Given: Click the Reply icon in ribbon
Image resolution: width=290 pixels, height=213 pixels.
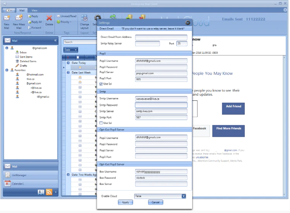Looking at the screenshot, I should (33, 16).
